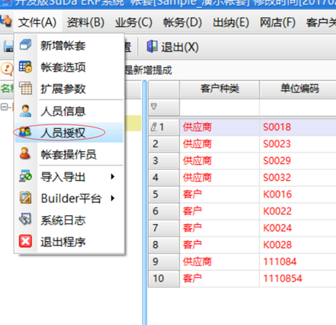Expand the Builder平台 submenu arrow
The height and width of the screenshot is (325, 336).
(x=113, y=198)
